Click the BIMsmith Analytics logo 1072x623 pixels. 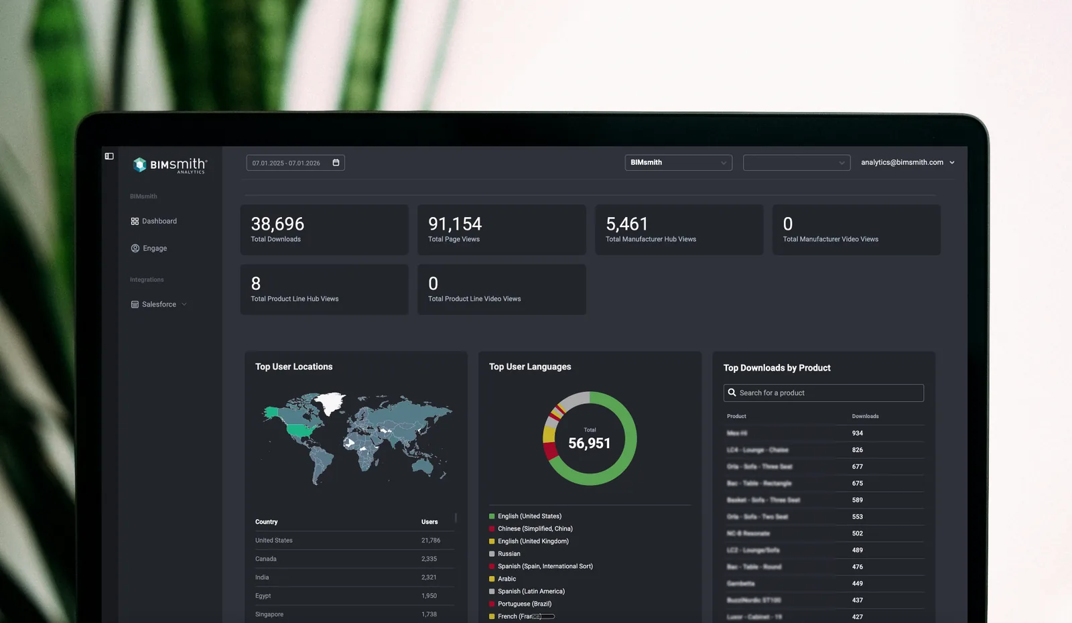click(x=170, y=165)
